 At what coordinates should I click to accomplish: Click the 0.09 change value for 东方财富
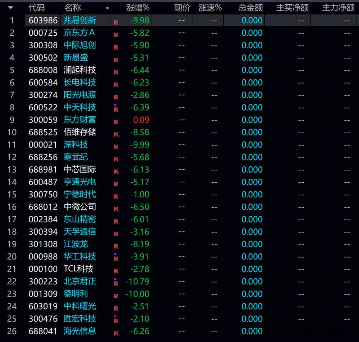coord(141,120)
